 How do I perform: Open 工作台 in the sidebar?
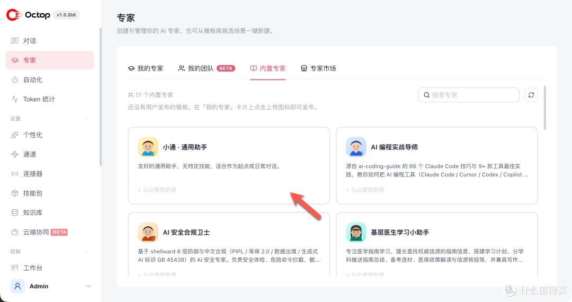[x=50, y=268]
